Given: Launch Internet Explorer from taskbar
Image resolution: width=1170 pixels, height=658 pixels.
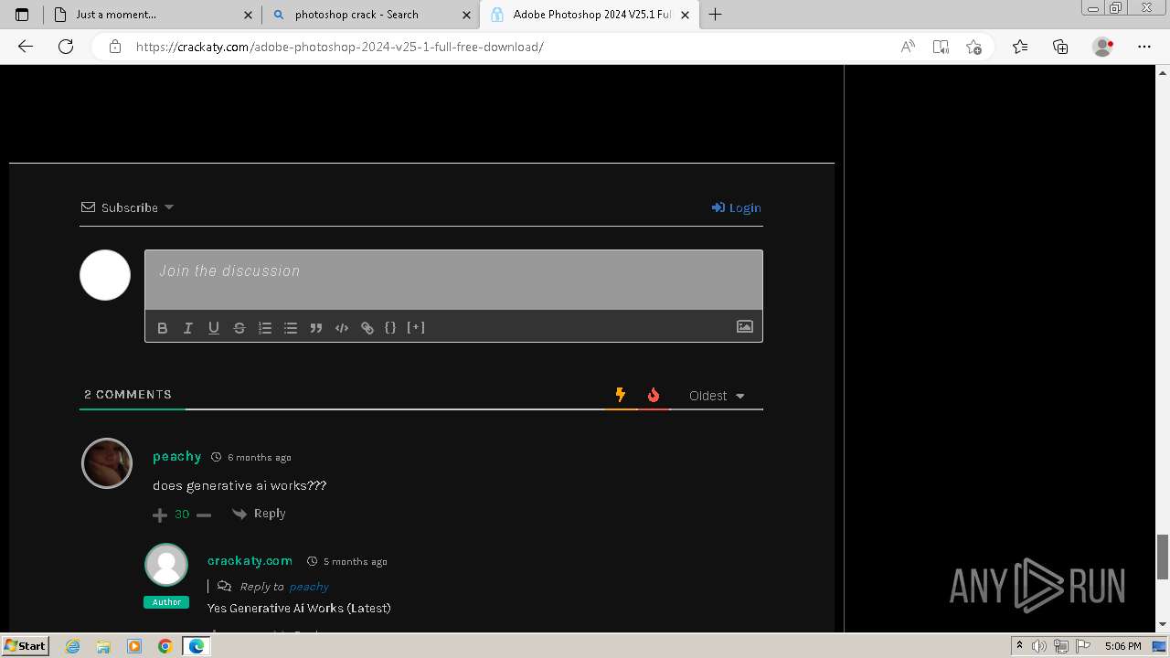Looking at the screenshot, I should pyautogui.click(x=73, y=646).
